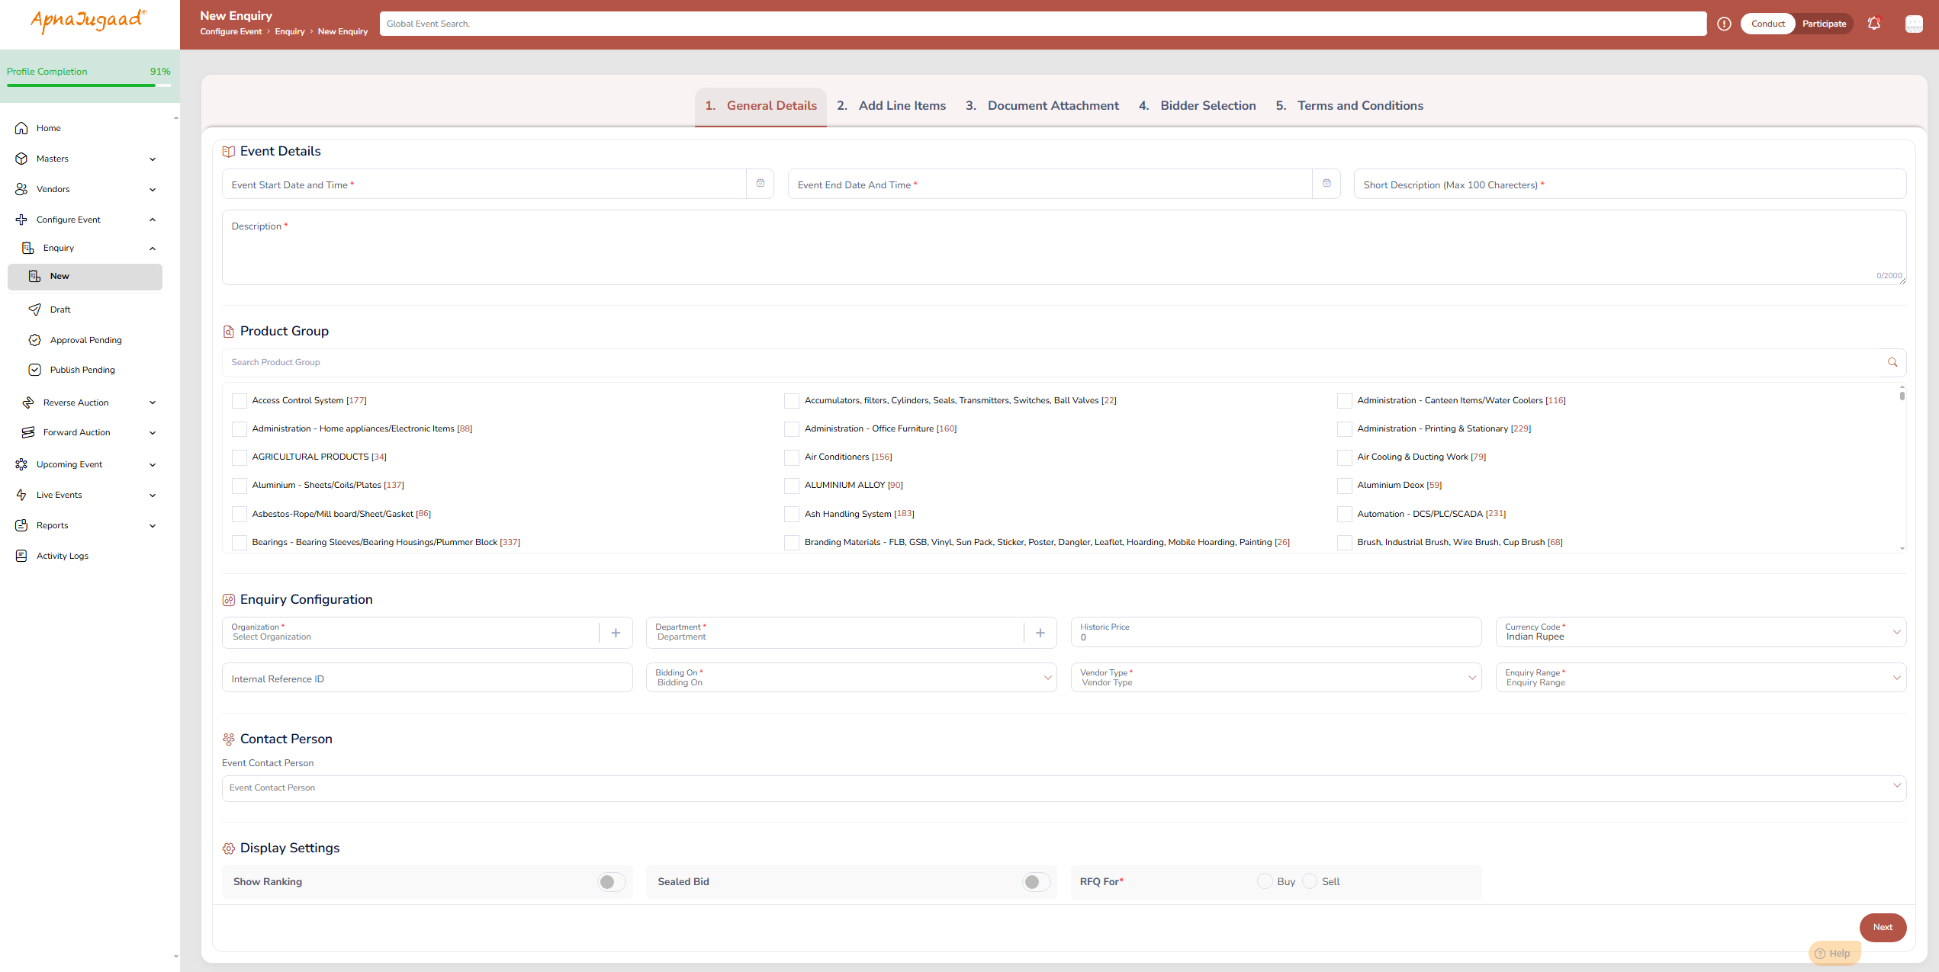
Task: Switch to Participate mode
Action: click(x=1824, y=24)
